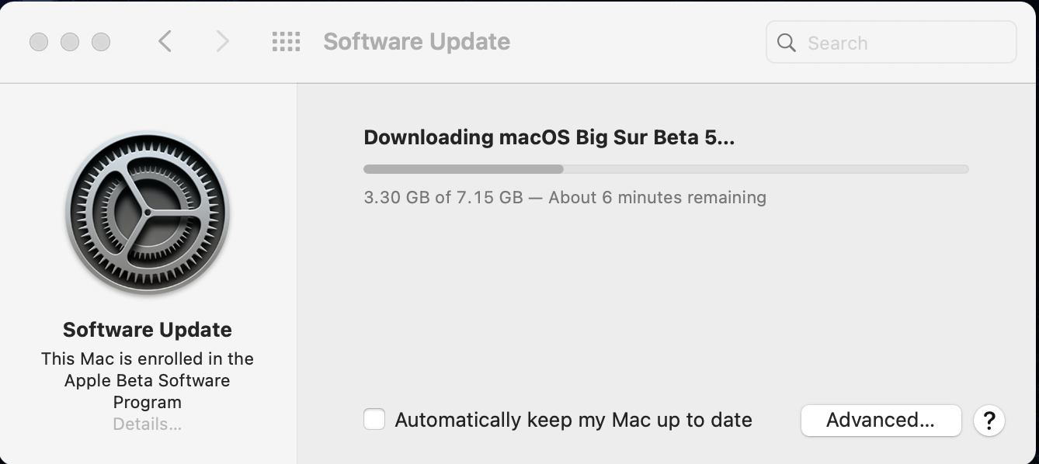Click the "Automatically keep my Mac up to date" label
Viewport: 1039px width, 464px height.
point(573,420)
